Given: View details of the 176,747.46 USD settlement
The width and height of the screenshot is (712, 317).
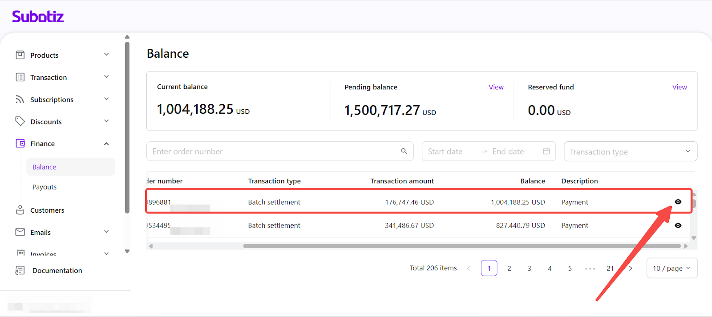Looking at the screenshot, I should [678, 202].
